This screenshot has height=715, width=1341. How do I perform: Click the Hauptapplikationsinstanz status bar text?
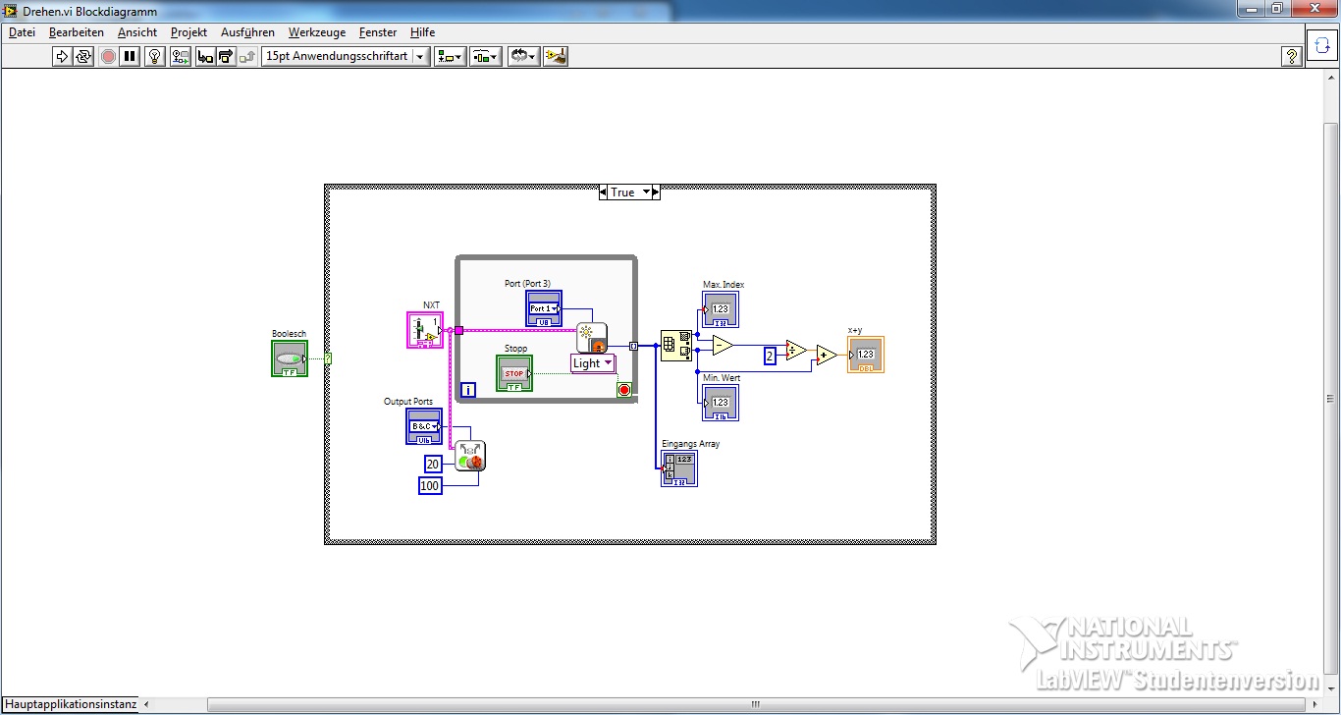(x=70, y=704)
